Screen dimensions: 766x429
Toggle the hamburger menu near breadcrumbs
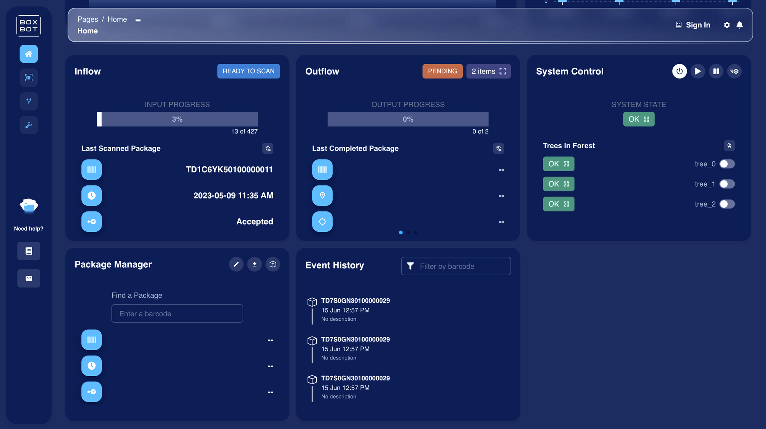click(x=138, y=21)
